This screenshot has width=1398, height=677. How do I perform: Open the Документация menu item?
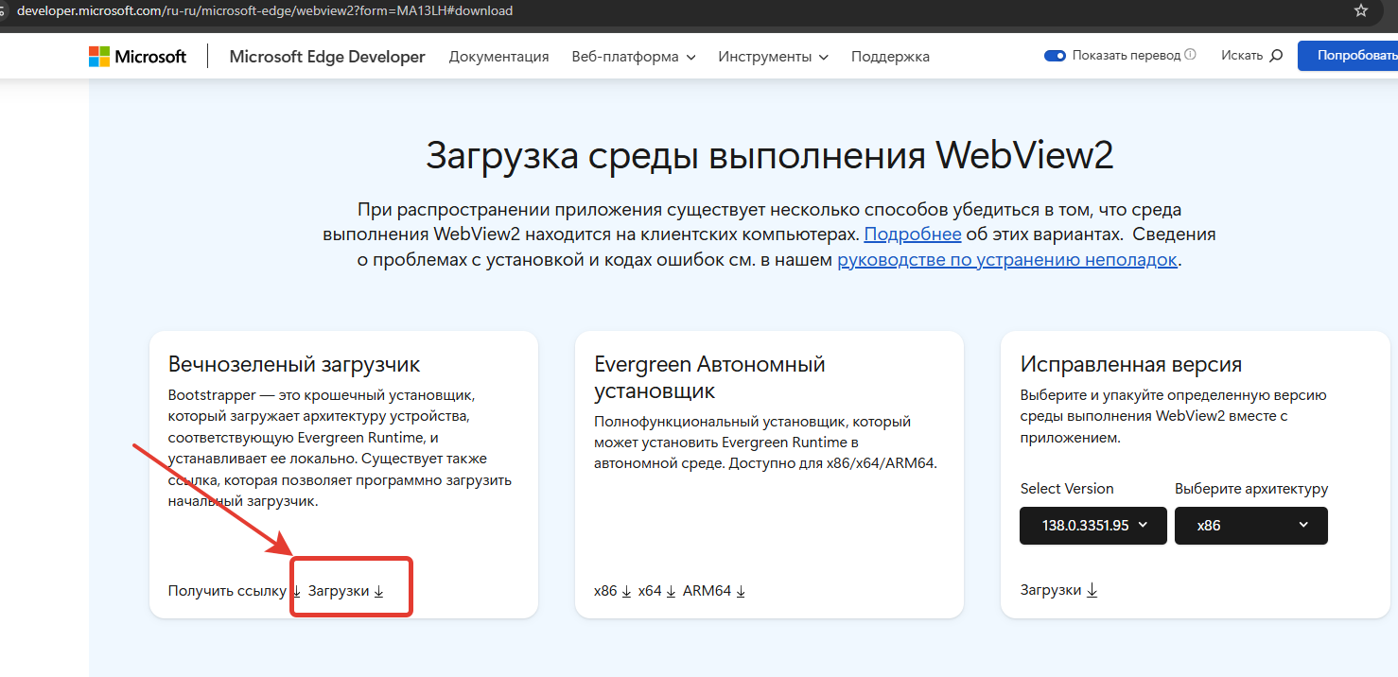tap(498, 57)
